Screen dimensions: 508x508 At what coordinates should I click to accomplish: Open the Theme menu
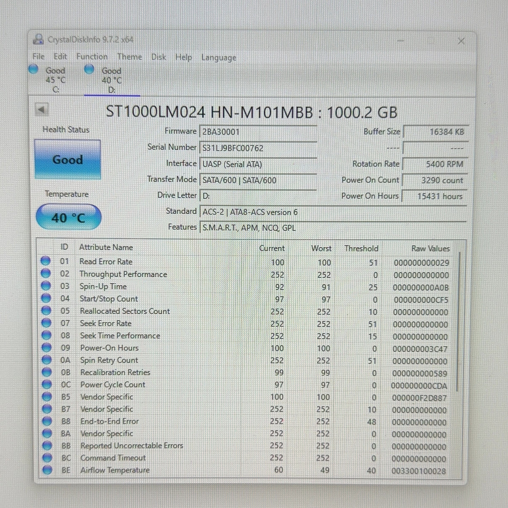click(x=130, y=57)
